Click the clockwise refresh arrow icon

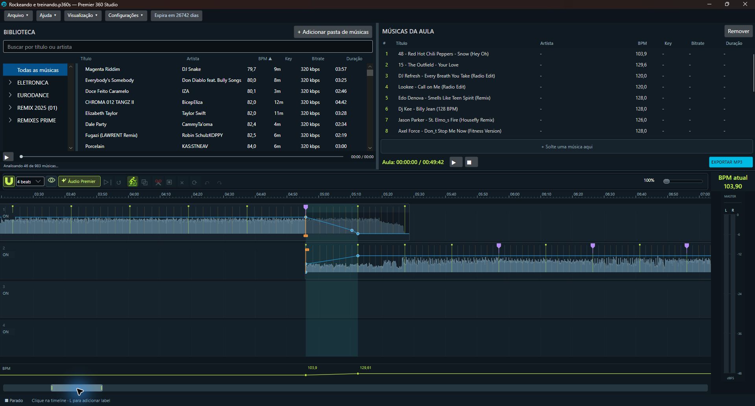pyautogui.click(x=194, y=183)
